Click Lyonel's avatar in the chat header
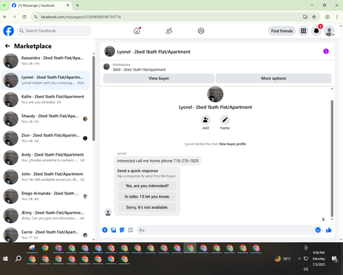This screenshot has height=275, width=343. (110, 51)
